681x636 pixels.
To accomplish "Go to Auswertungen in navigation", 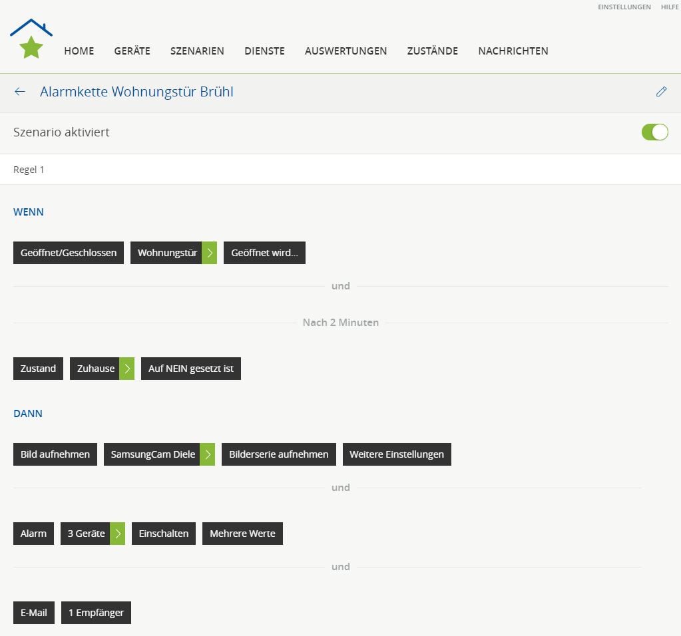I will [x=345, y=51].
